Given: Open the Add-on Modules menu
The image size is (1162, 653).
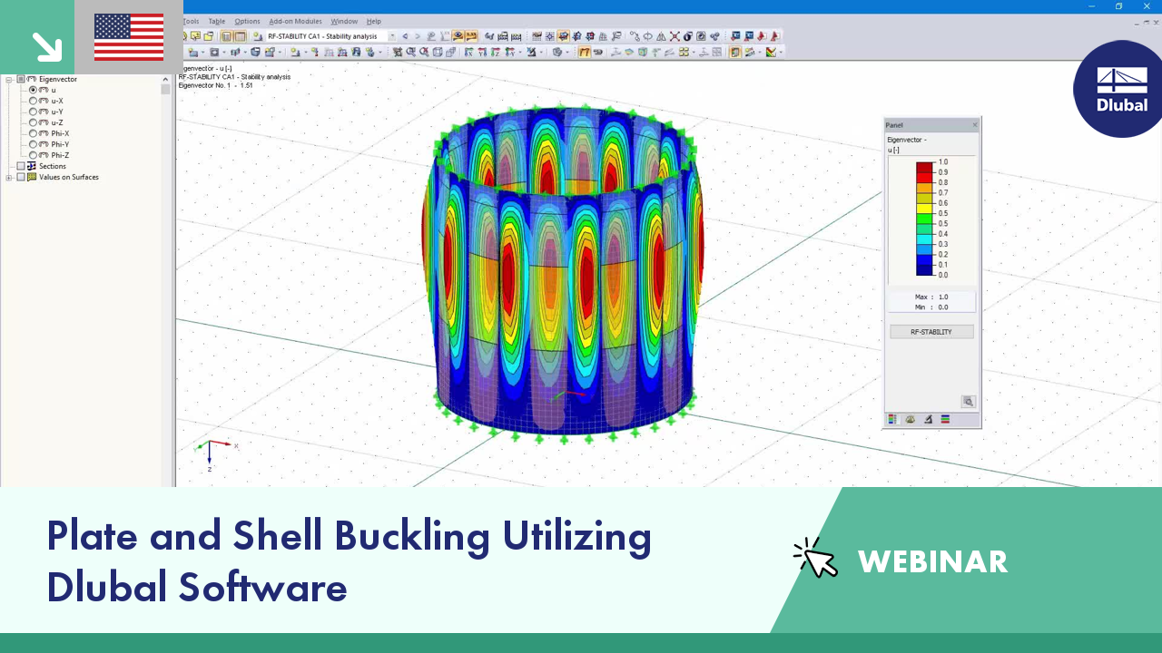Looking at the screenshot, I should point(295,21).
